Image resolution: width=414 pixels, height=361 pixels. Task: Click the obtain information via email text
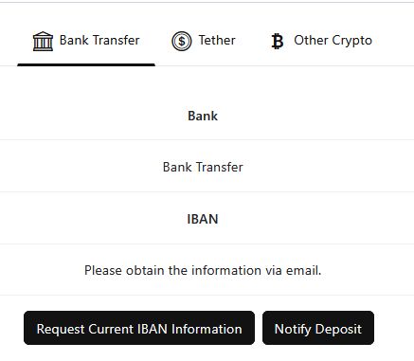(203, 270)
